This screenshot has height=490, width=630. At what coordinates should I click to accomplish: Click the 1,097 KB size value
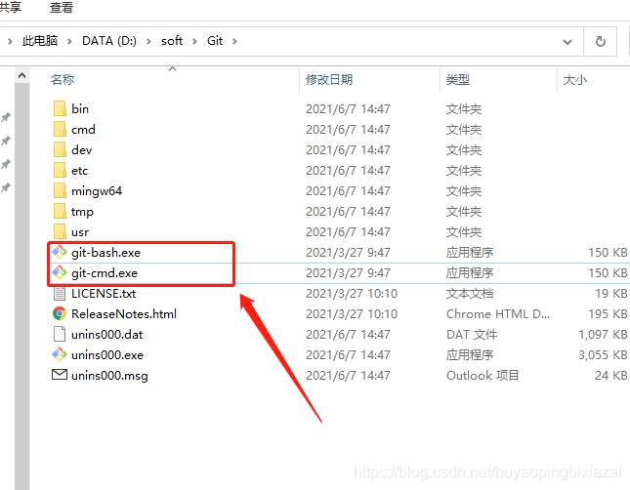tap(603, 334)
